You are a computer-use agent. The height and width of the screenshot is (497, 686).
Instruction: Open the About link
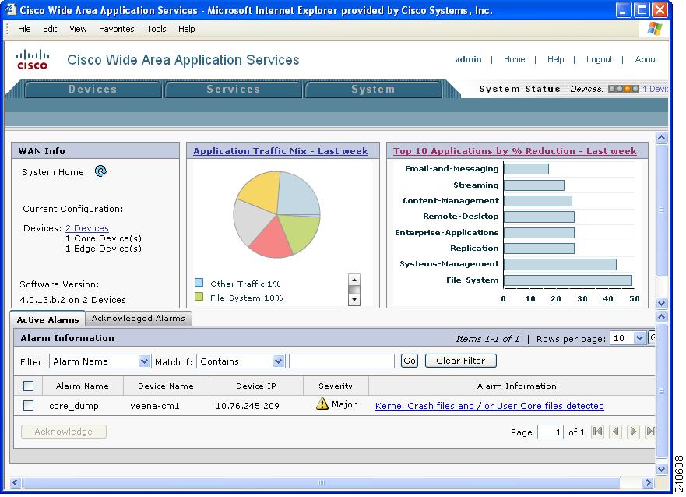click(x=646, y=59)
